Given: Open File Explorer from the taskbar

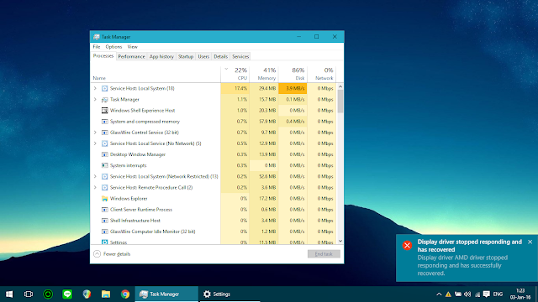Looking at the screenshot, I should pyautogui.click(x=106, y=294).
